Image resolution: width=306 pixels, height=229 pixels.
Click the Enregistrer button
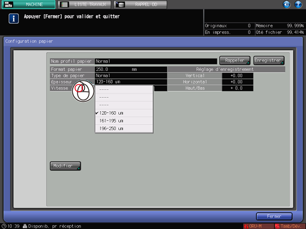[269, 60]
